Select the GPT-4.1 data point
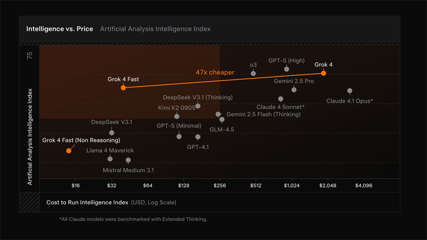 coord(198,137)
